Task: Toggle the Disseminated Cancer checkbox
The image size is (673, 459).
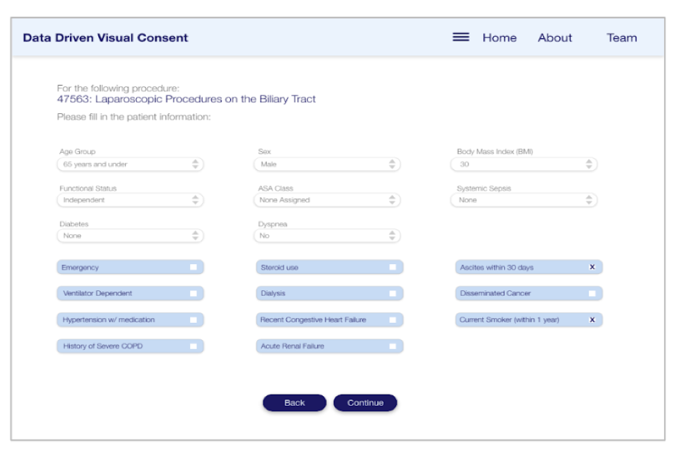Action: coord(592,293)
